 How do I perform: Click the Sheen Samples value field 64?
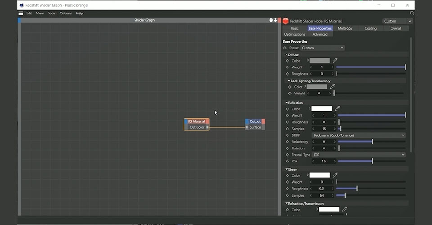coord(321,195)
